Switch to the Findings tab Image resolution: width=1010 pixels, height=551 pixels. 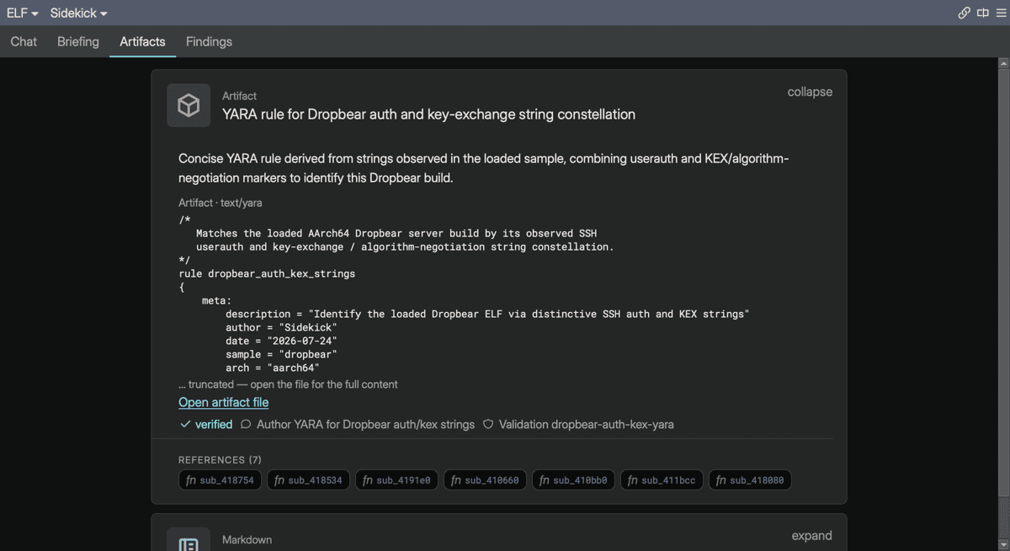tap(209, 41)
